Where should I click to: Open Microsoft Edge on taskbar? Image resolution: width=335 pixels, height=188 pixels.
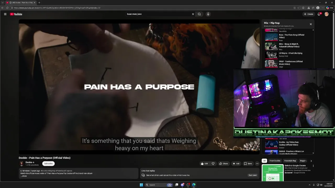click(194, 185)
